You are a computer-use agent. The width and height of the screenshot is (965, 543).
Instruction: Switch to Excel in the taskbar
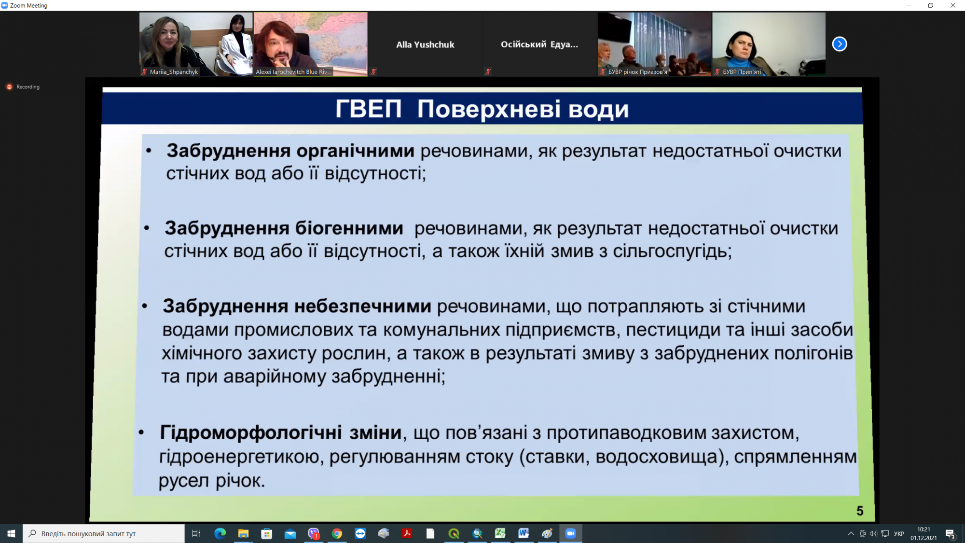(500, 533)
